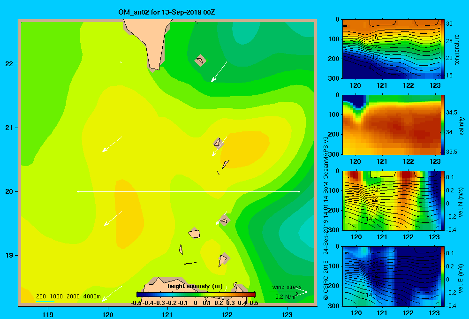Click the 22 contour label in vel. N plot
The width and height of the screenshot is (469, 319).
[x=374, y=199]
